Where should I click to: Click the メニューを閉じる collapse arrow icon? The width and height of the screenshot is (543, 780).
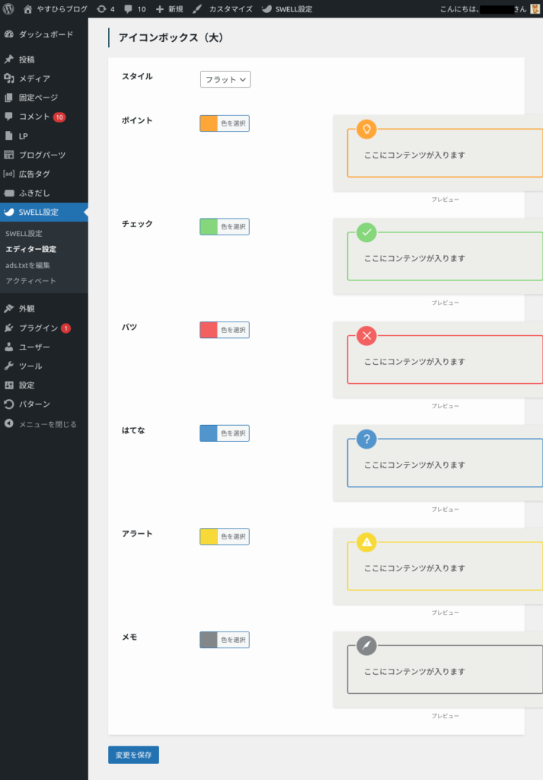[x=9, y=424]
